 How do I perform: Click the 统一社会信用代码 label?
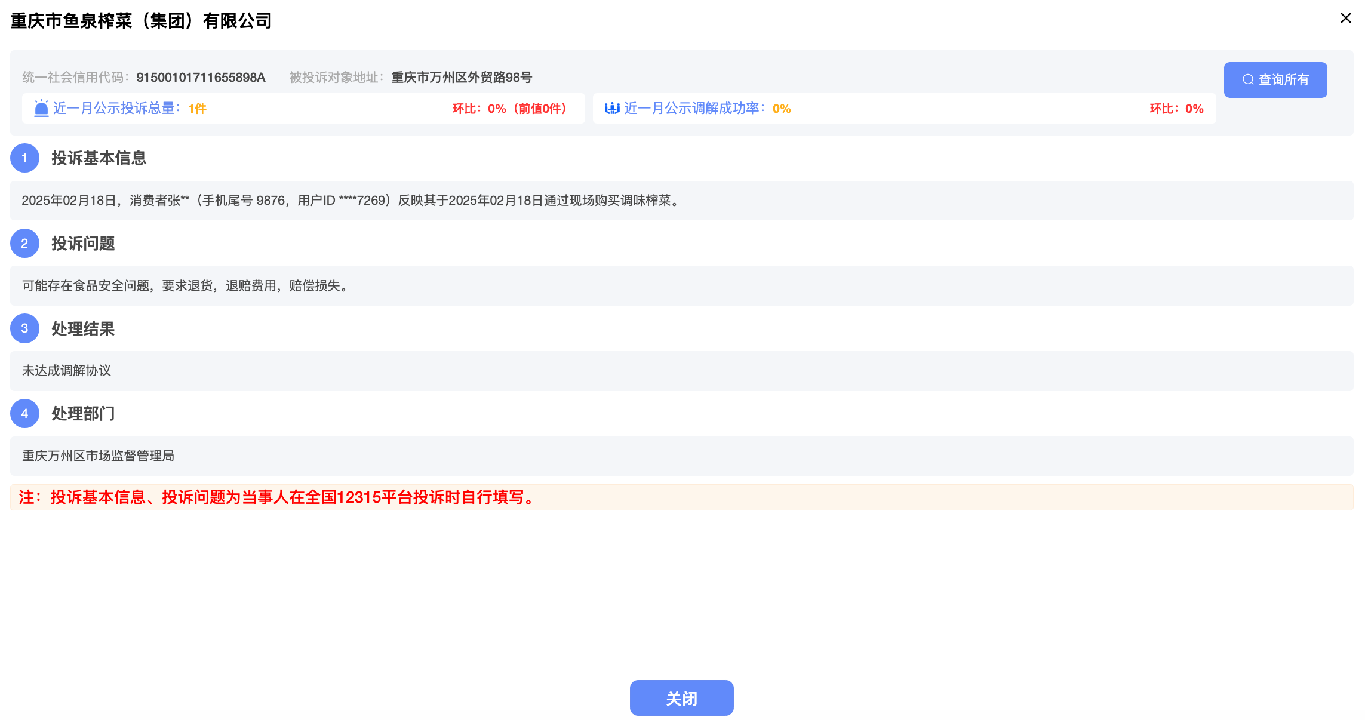pyautogui.click(x=76, y=78)
